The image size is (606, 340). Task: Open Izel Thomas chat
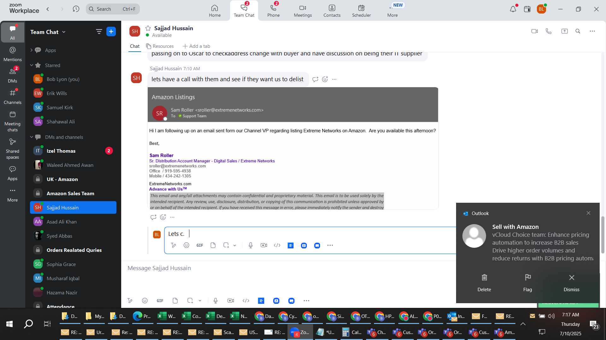[x=73, y=151]
